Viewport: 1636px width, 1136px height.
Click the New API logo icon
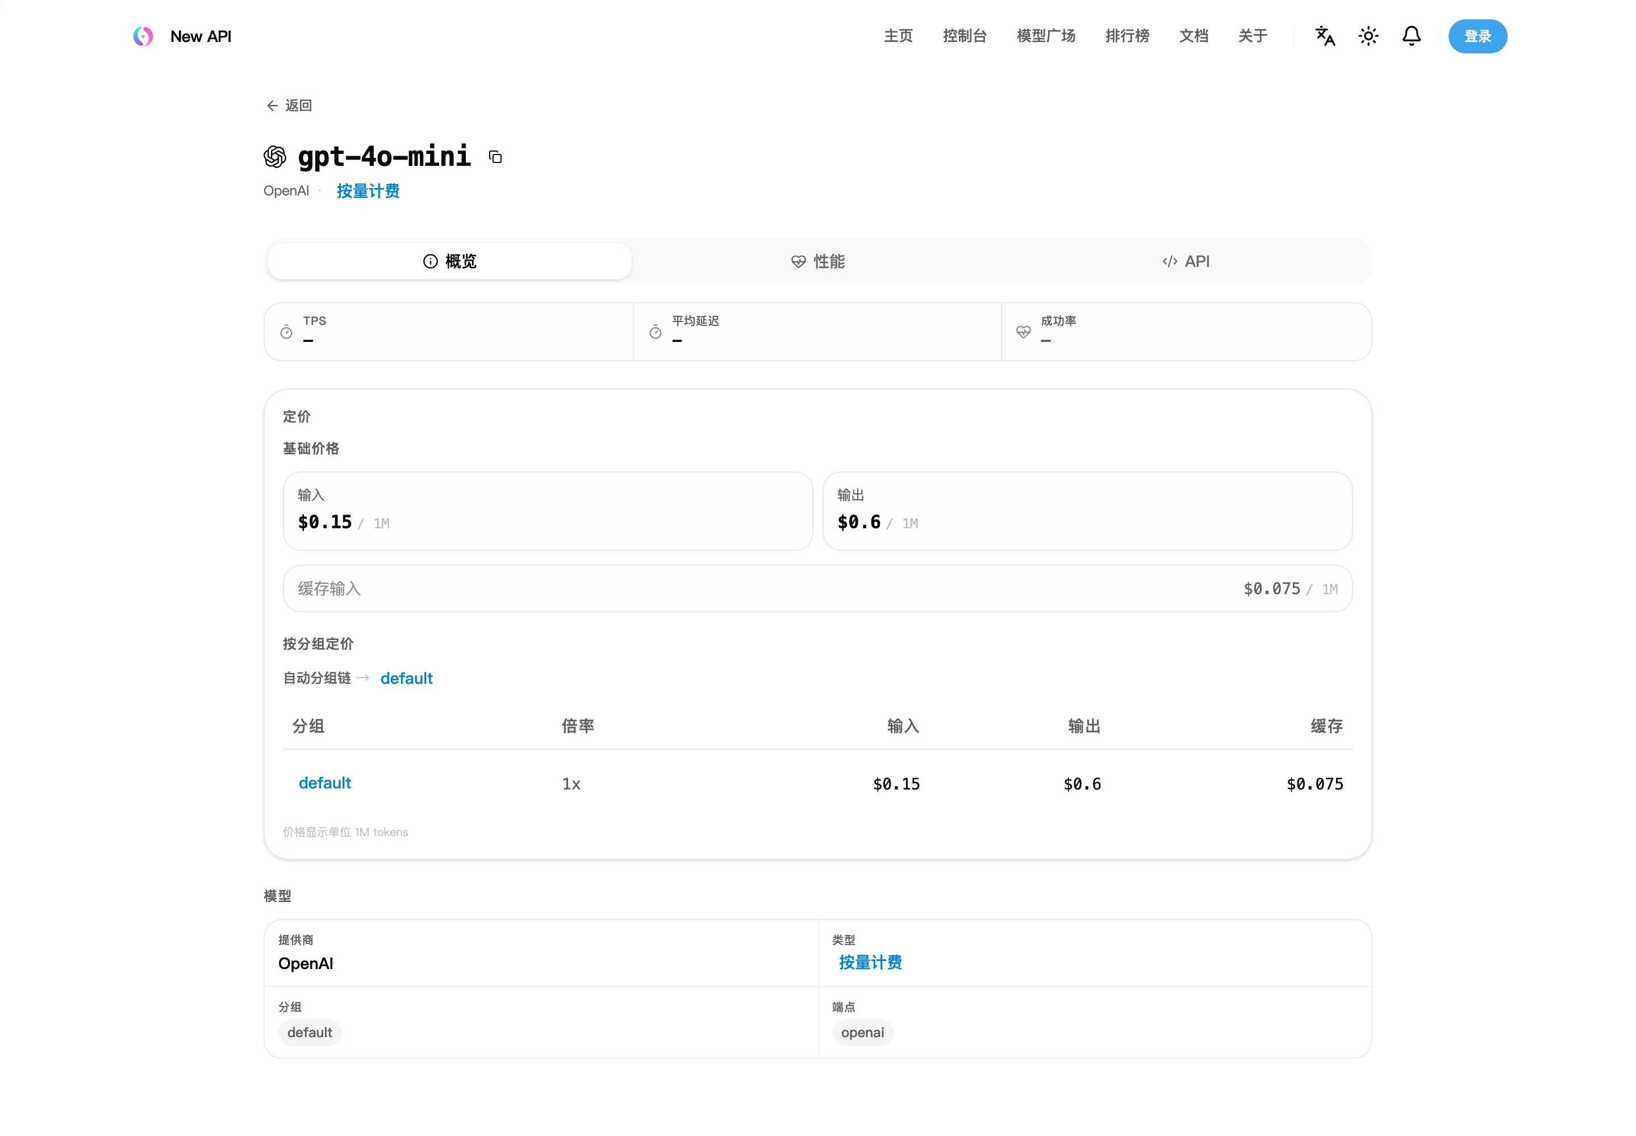[143, 36]
